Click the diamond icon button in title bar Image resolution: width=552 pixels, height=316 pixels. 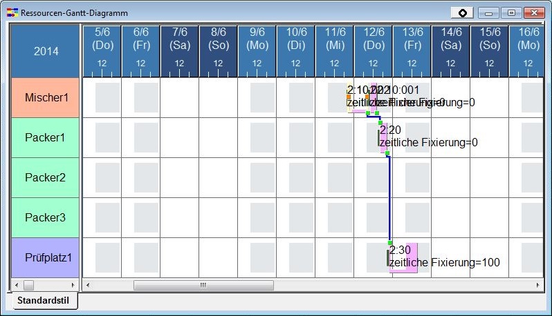pos(463,13)
